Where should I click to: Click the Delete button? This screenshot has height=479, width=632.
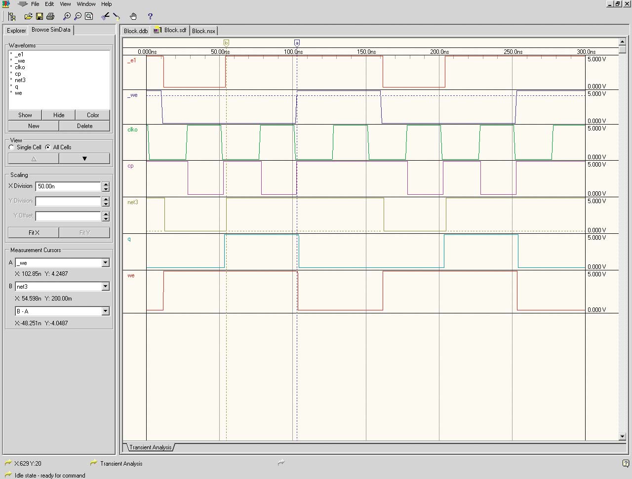(85, 126)
